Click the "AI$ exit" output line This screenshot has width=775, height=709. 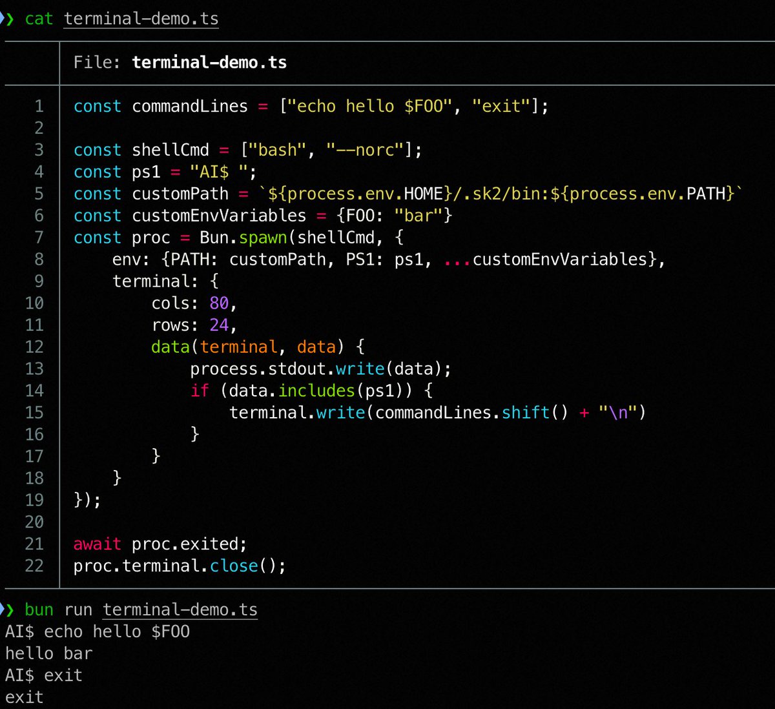click(44, 675)
